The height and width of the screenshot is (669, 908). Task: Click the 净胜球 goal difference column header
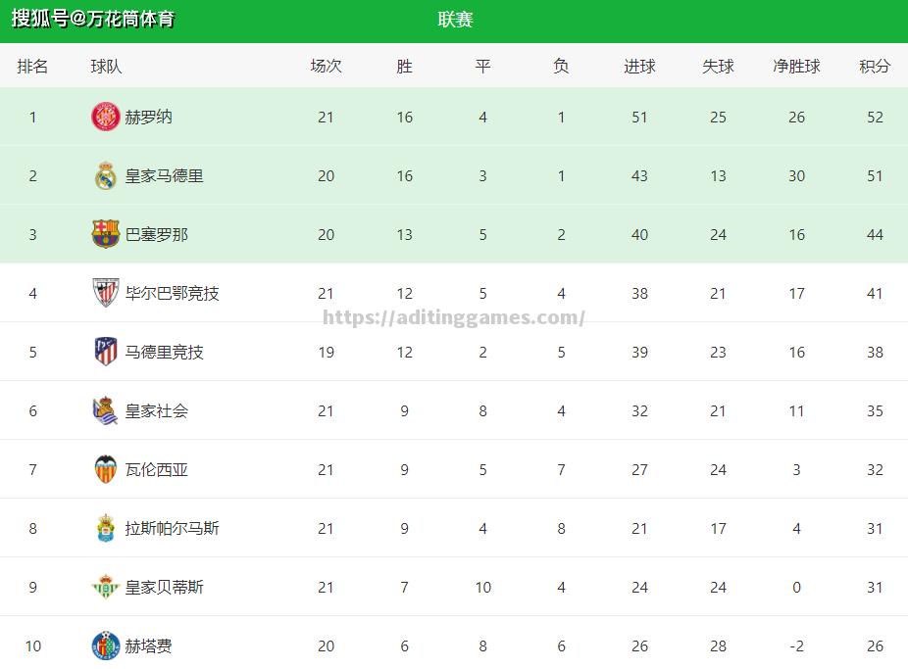pos(796,67)
